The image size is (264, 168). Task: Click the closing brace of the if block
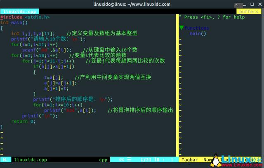coord(35,94)
